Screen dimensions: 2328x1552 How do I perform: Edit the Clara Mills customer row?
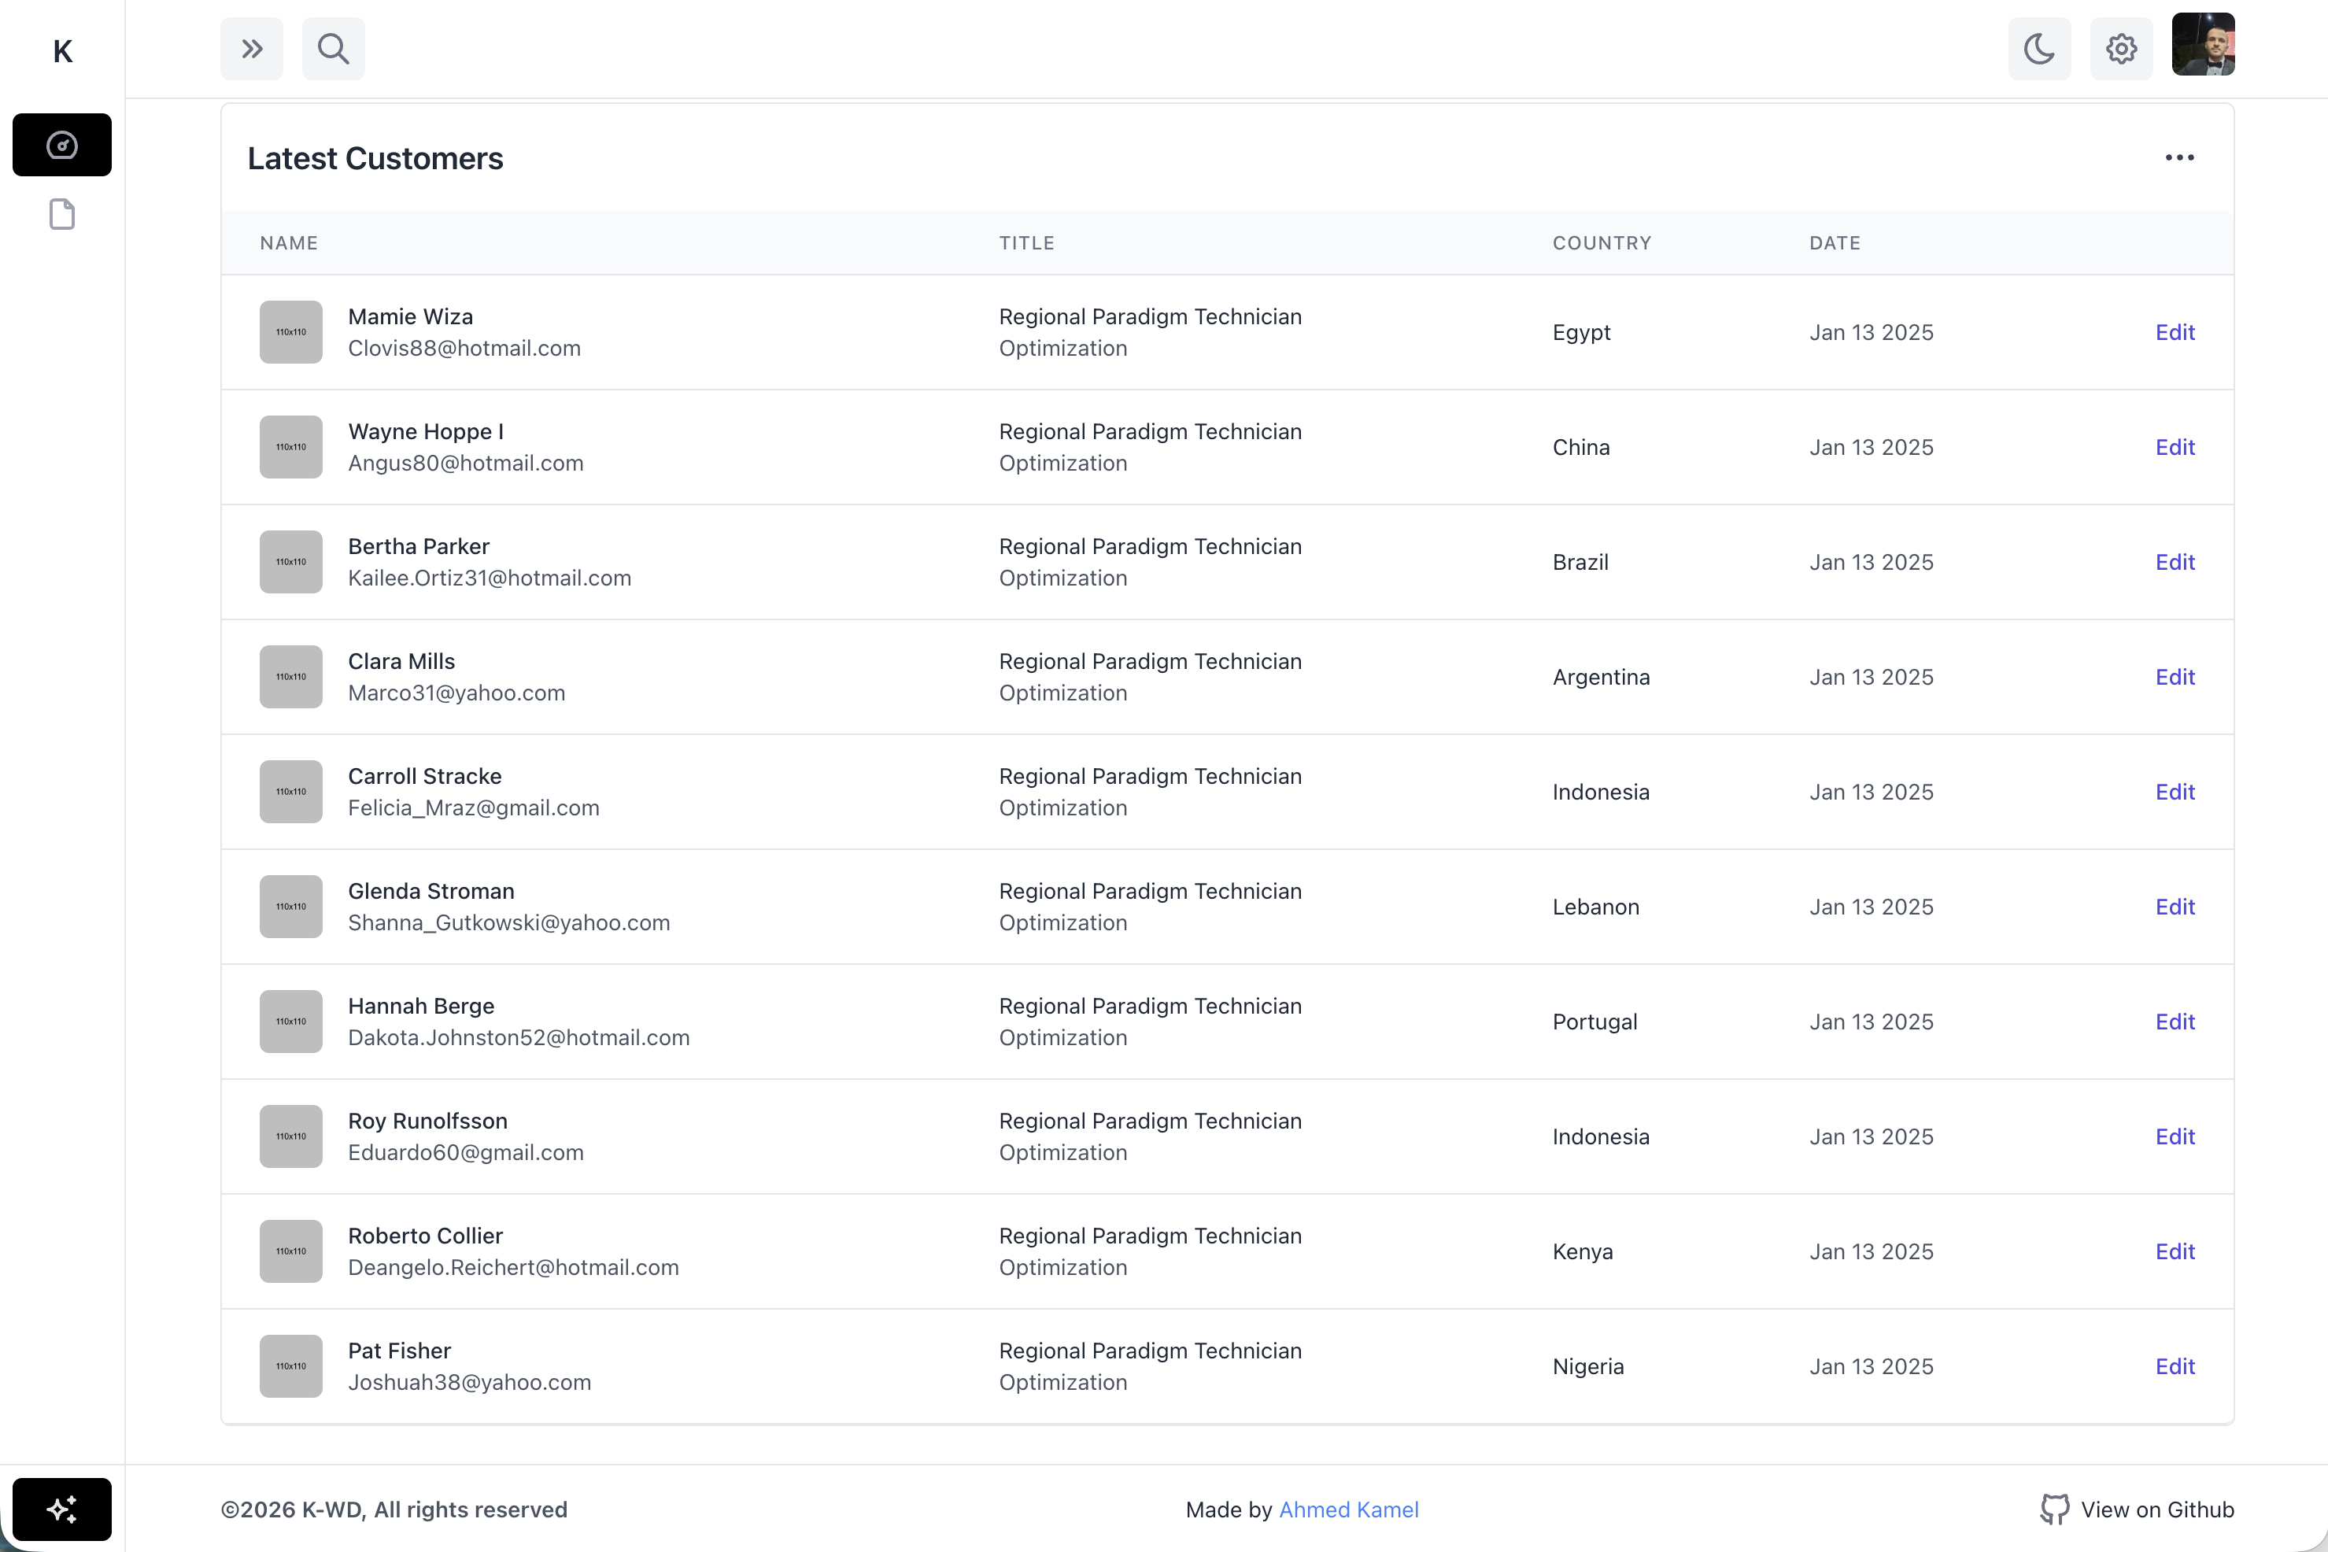[2175, 677]
